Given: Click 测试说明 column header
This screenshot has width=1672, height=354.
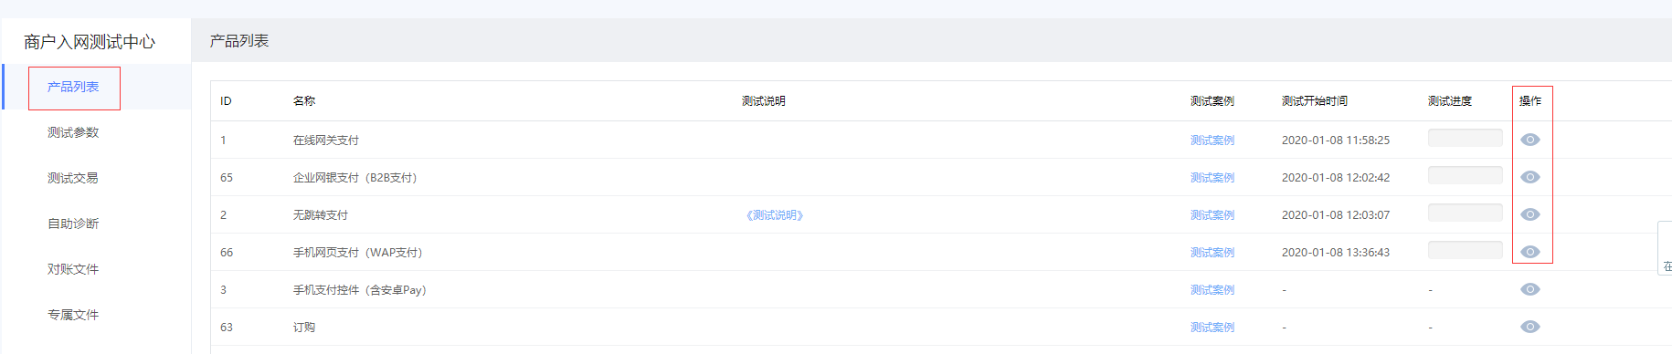Looking at the screenshot, I should click(x=764, y=101).
